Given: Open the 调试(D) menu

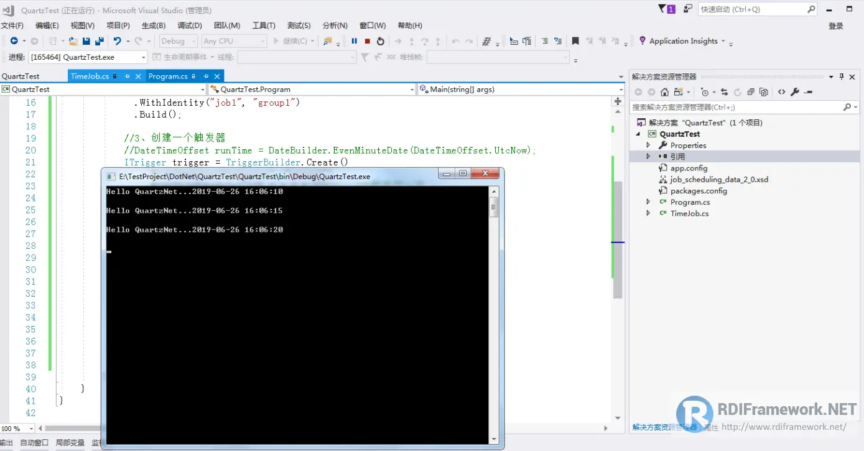Looking at the screenshot, I should [x=190, y=26].
